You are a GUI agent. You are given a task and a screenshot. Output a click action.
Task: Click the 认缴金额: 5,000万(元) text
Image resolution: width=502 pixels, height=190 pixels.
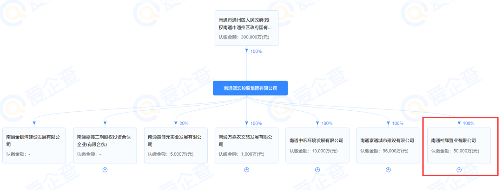coord(171,154)
